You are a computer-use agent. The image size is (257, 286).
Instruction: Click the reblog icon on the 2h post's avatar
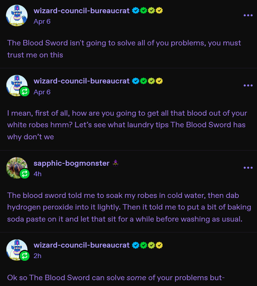click(24, 256)
